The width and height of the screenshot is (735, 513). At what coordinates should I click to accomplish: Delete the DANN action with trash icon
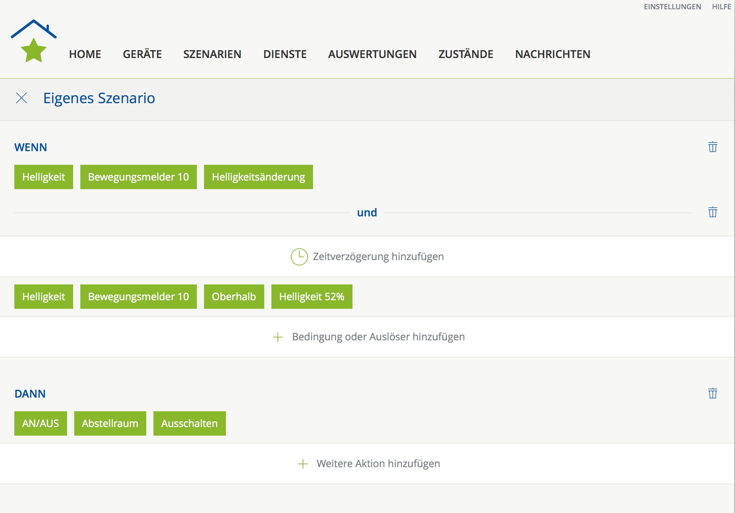coord(712,393)
